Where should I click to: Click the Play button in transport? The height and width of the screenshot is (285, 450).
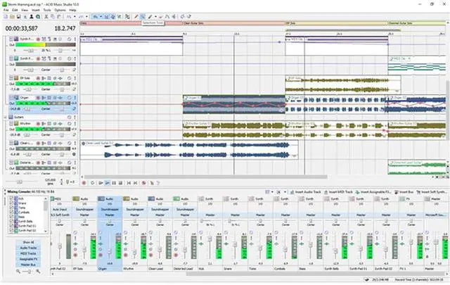(108, 183)
